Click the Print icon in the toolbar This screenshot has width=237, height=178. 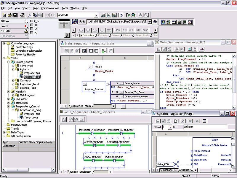coord(23,15)
